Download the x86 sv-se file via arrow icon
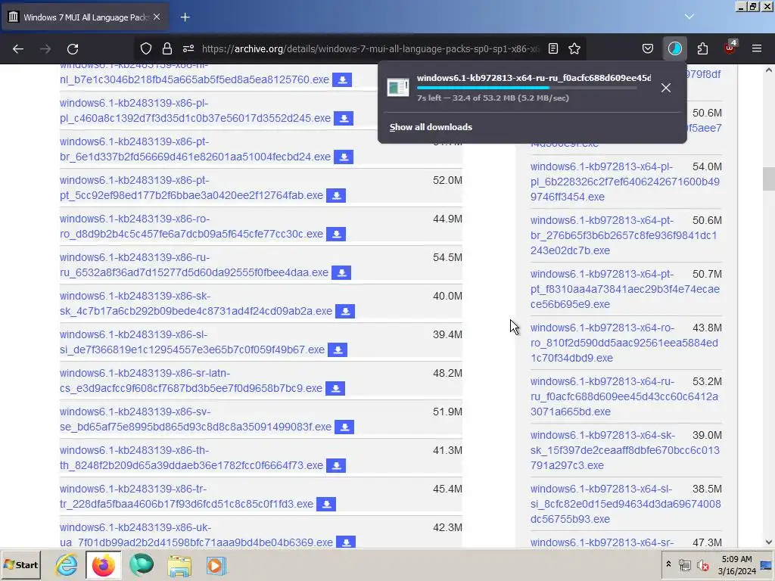This screenshot has height=581, width=775. 344,427
